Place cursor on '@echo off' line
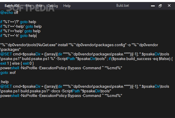This screenshot has height=118, width=175. (x=9, y=13)
